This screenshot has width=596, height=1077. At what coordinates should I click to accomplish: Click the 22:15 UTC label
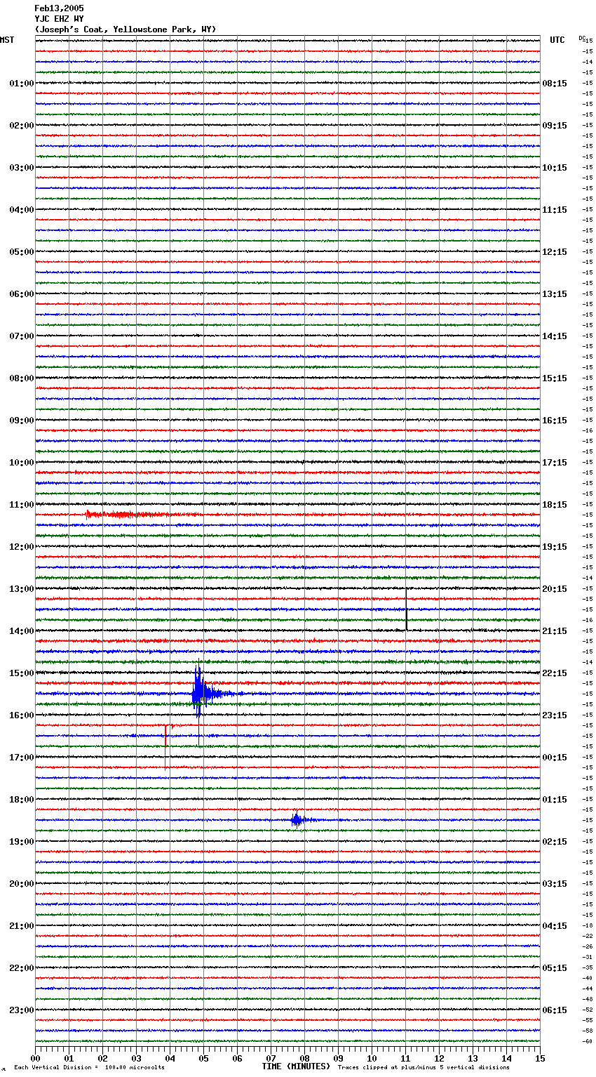click(555, 673)
